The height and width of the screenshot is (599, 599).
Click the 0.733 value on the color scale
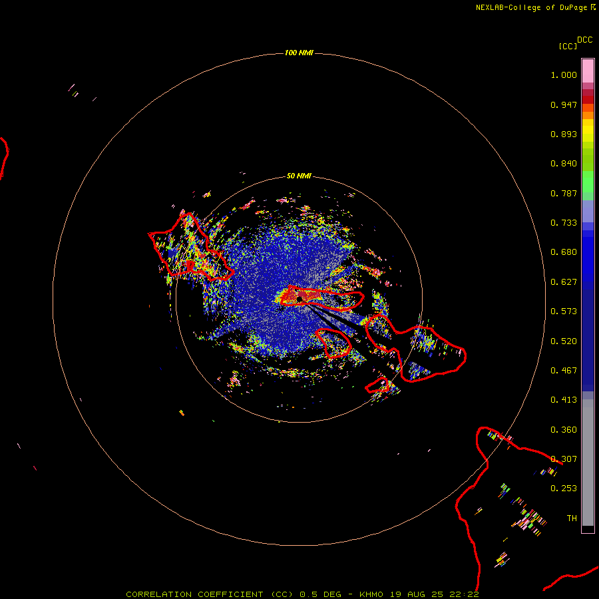564,223
